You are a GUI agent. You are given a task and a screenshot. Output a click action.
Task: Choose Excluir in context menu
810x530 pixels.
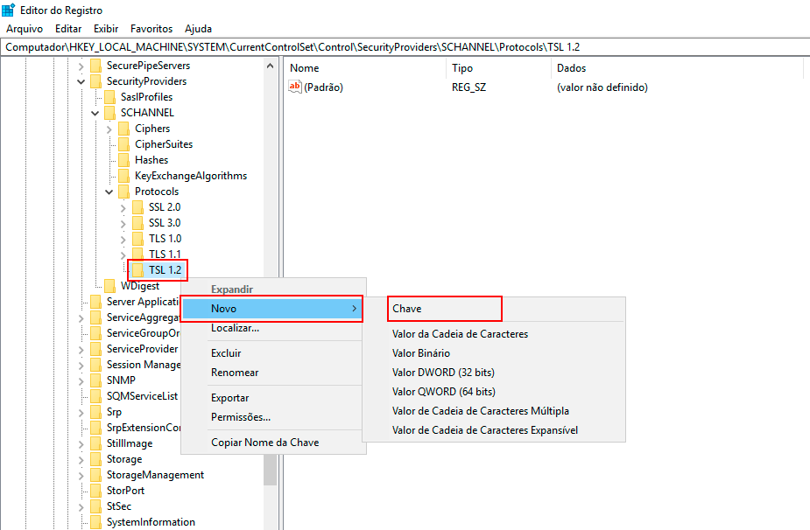(226, 353)
